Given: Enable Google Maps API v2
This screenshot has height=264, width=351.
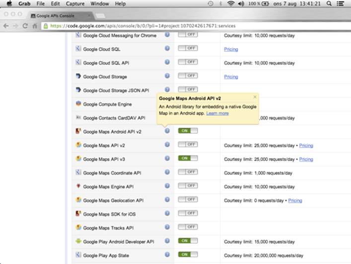Looking at the screenshot, I should (x=188, y=145).
